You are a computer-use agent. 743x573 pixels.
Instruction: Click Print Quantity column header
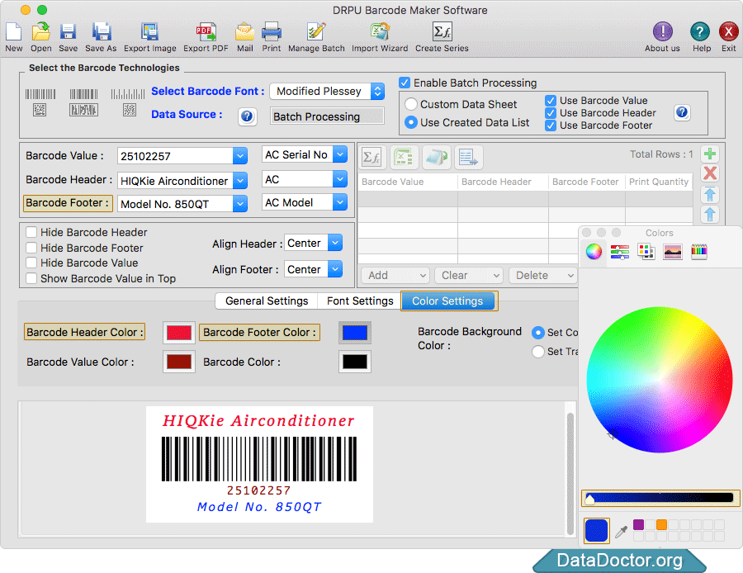click(x=659, y=182)
